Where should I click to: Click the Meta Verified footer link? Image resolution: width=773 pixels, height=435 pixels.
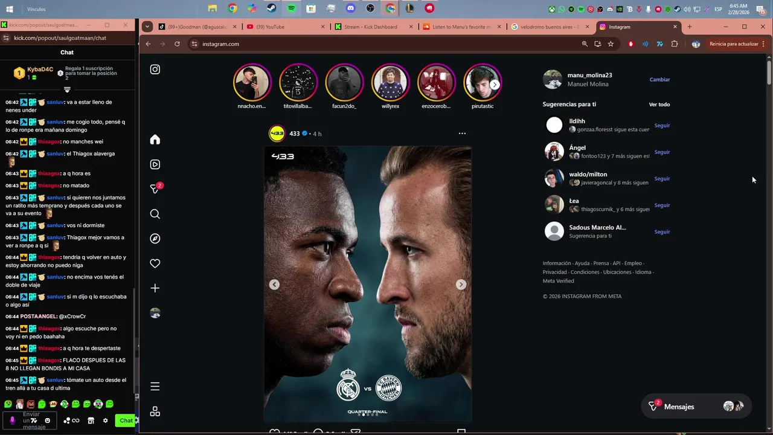pyautogui.click(x=558, y=281)
